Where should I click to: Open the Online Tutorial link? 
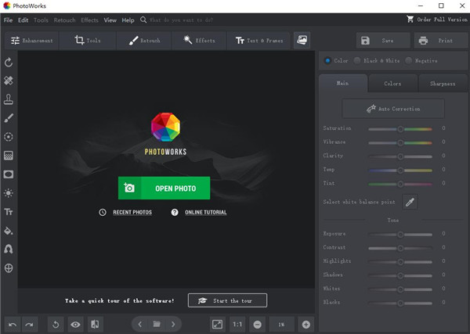205,213
